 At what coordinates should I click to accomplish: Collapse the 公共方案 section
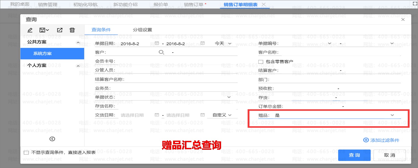pos(78,43)
